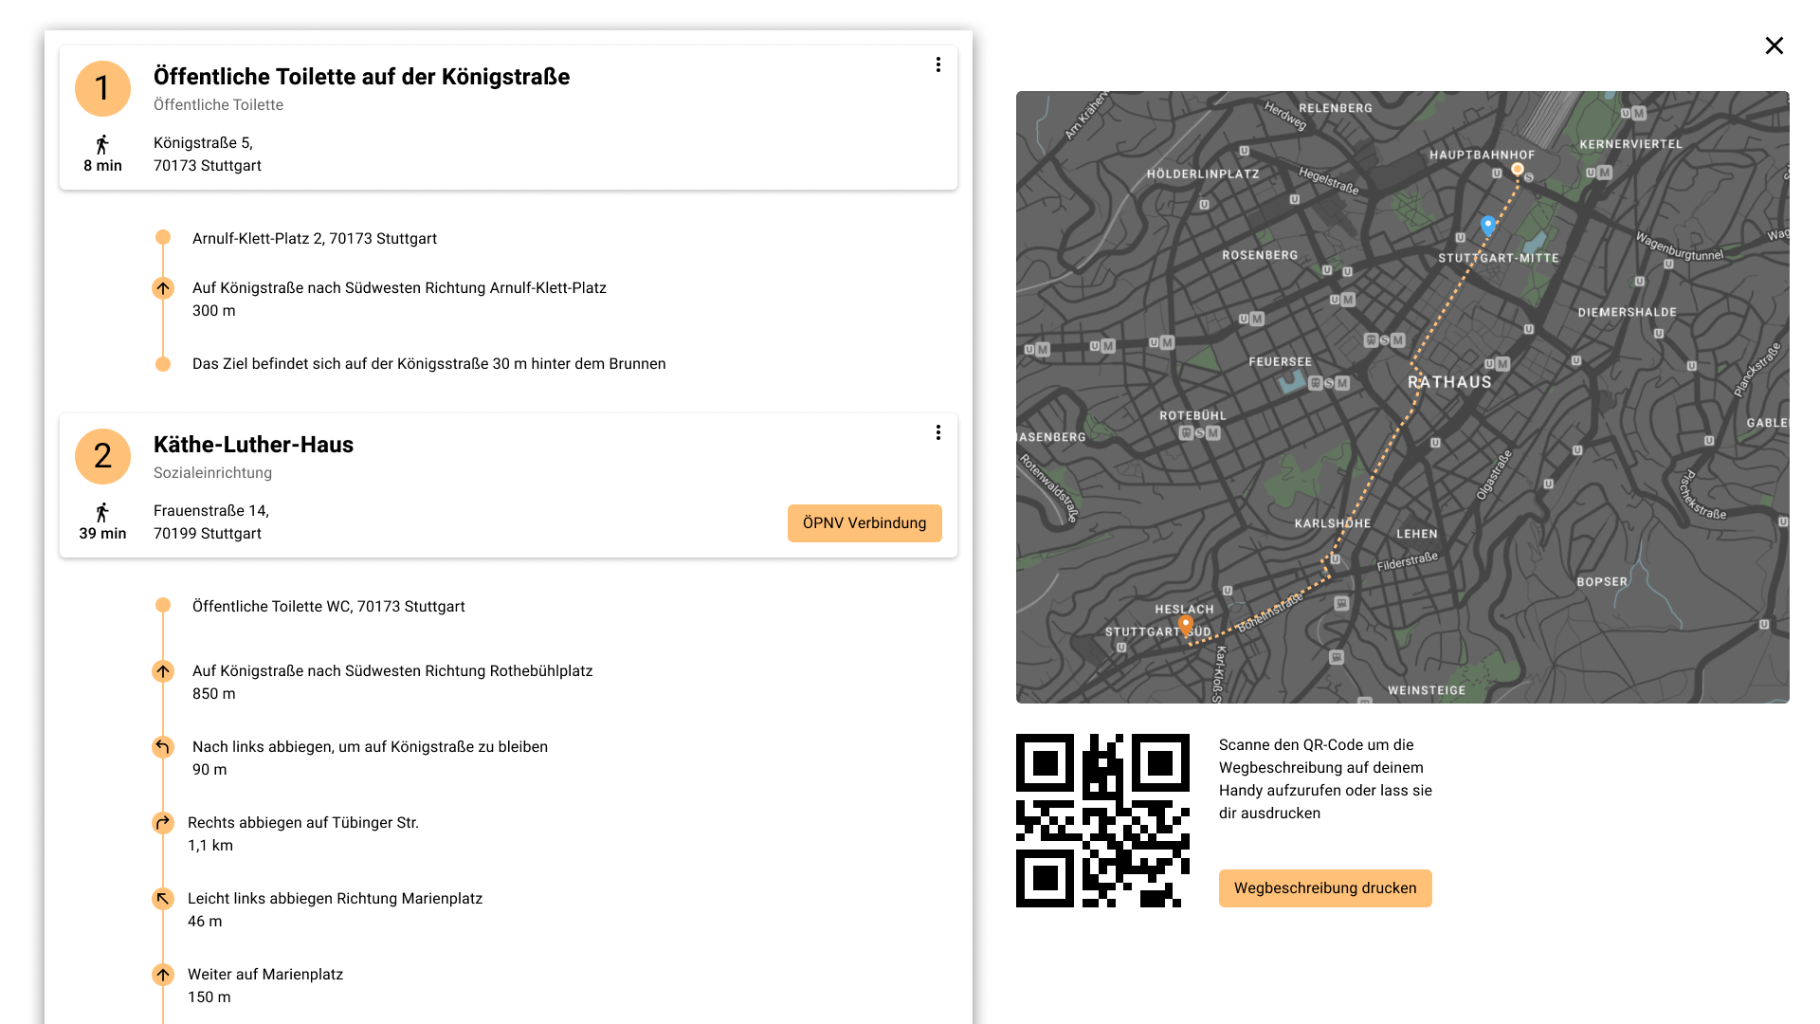The image size is (1820, 1024).
Task: Click the orange number 2 badge
Action: (102, 456)
